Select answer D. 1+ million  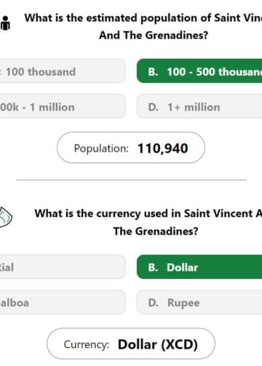199,107
